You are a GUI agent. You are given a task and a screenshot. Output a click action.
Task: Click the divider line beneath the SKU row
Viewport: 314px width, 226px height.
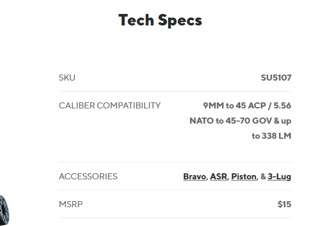(175, 91)
